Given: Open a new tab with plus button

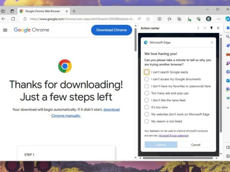Looking at the screenshot, I should click(x=74, y=11).
